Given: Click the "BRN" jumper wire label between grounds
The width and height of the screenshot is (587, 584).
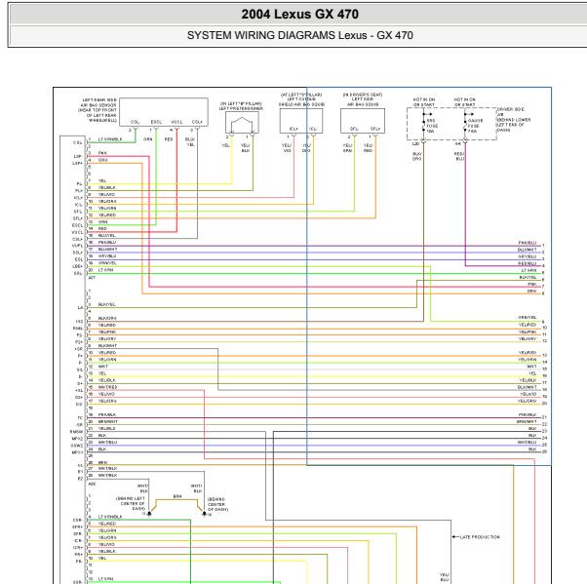Looking at the screenshot, I should pyautogui.click(x=177, y=496).
